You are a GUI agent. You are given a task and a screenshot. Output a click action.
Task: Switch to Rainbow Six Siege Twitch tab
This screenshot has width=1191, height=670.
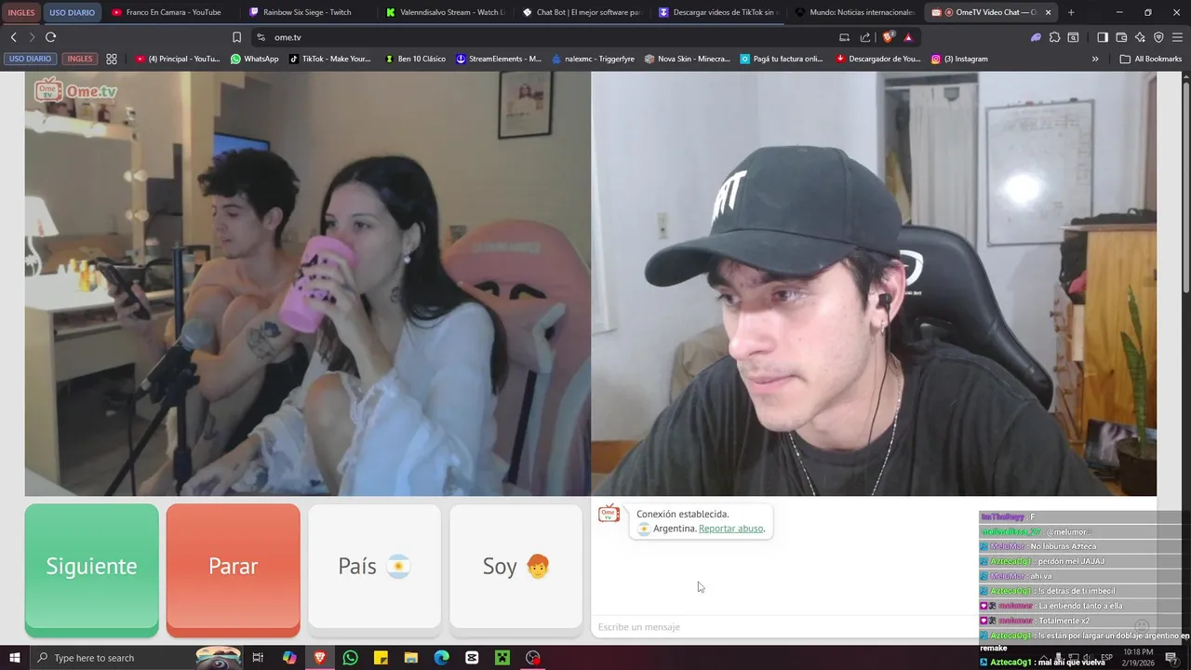307,12
